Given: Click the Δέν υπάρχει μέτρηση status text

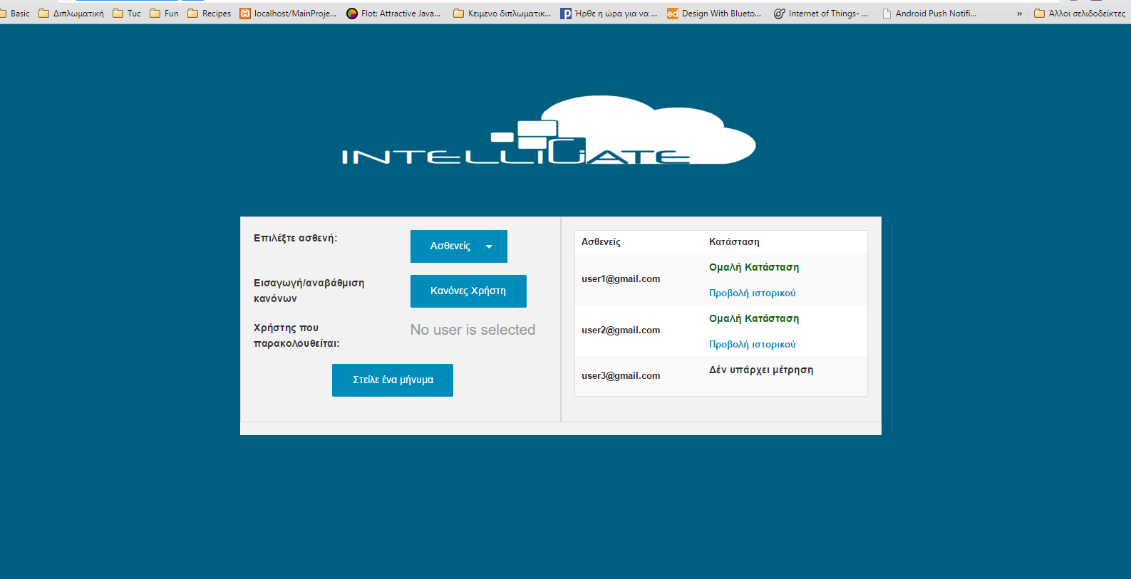Looking at the screenshot, I should [761, 370].
